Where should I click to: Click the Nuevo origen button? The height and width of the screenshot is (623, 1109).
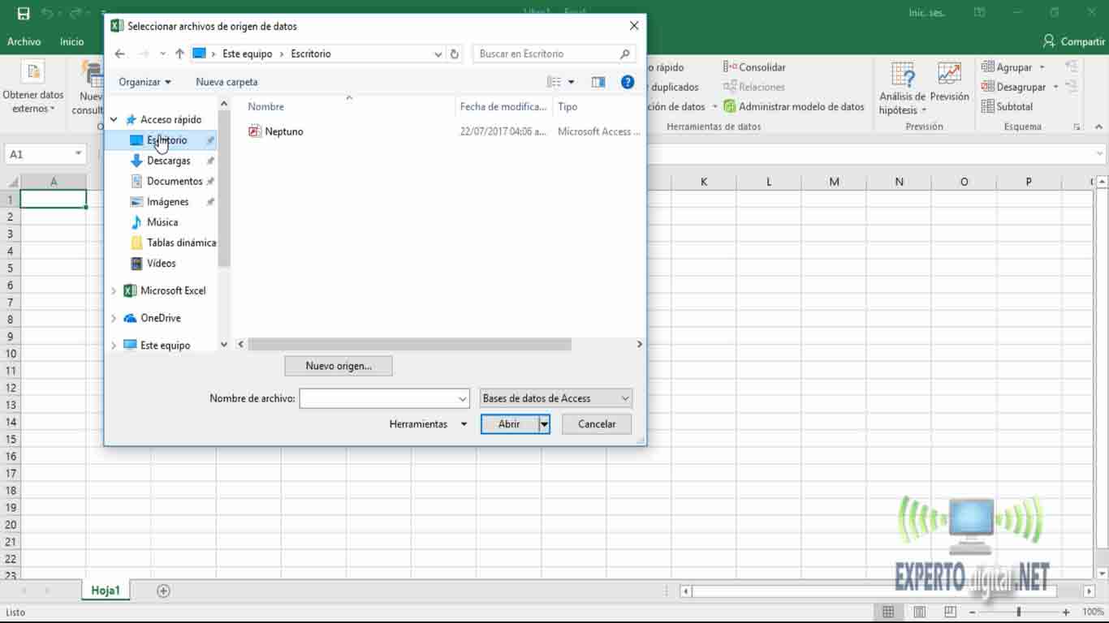point(338,366)
